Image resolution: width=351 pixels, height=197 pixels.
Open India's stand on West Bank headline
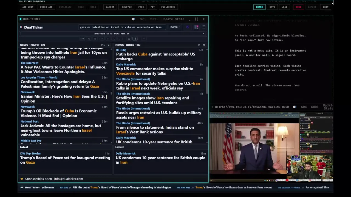pos(155,130)
